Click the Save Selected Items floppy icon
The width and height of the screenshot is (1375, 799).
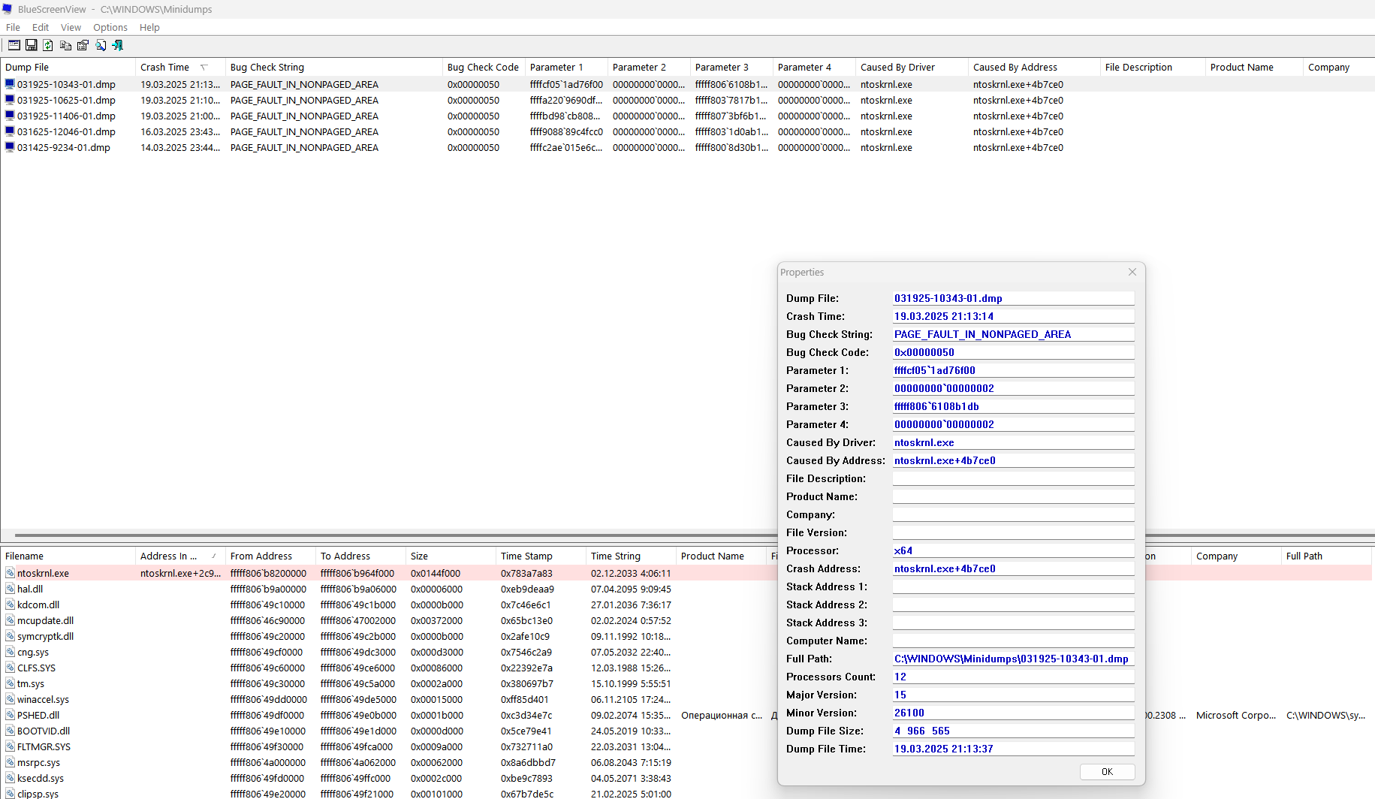(x=32, y=46)
